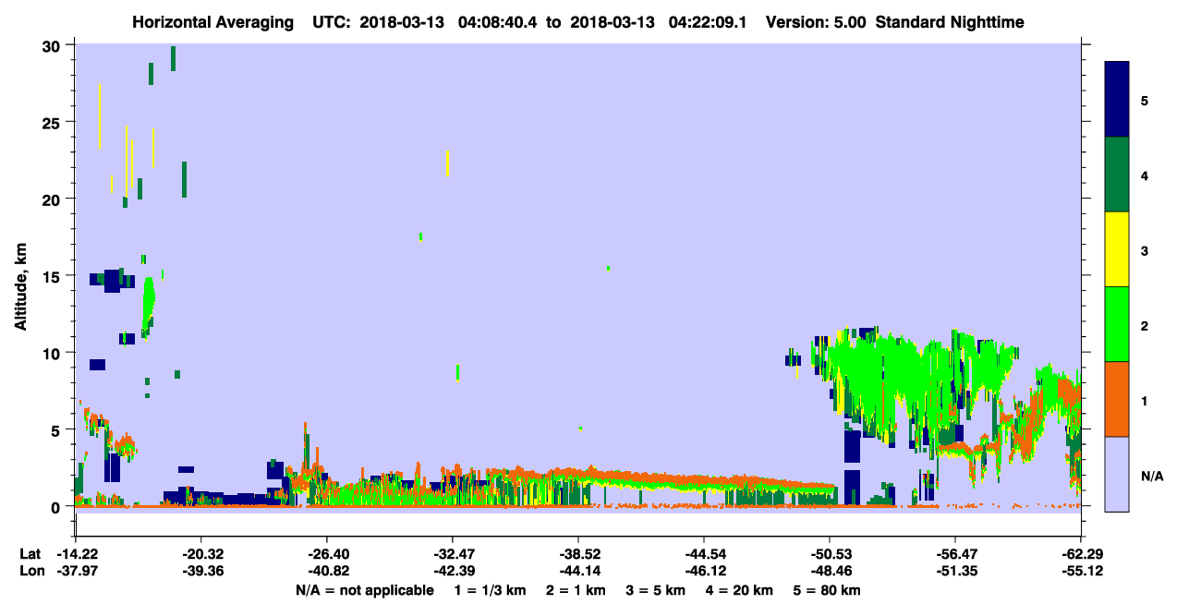This screenshot has height=616, width=1201.
Task: Click the y-axis tick label 10
Action: click(54, 353)
